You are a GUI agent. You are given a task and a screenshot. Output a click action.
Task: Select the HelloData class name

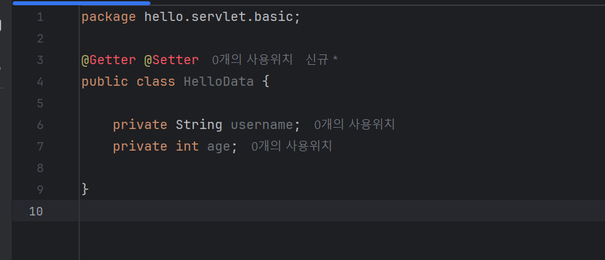point(219,81)
